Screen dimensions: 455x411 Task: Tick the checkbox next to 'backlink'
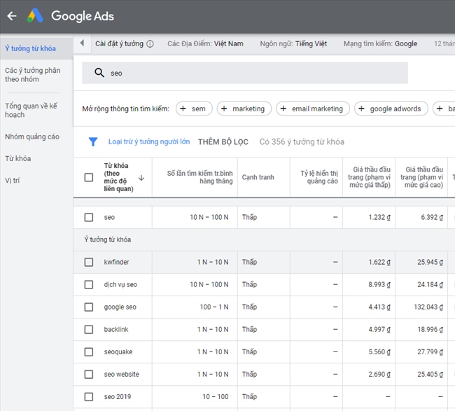pyautogui.click(x=89, y=329)
